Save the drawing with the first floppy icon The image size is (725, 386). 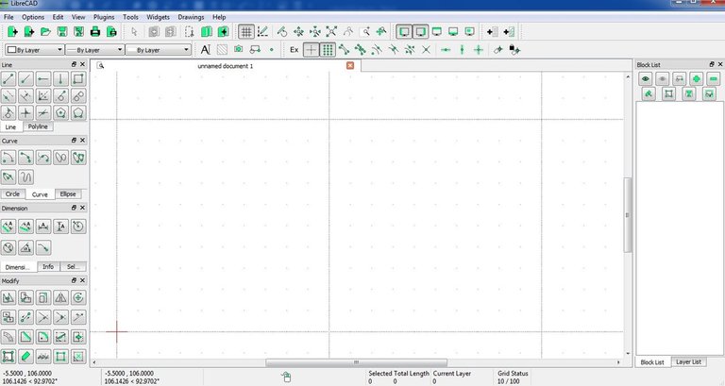[x=62, y=31]
